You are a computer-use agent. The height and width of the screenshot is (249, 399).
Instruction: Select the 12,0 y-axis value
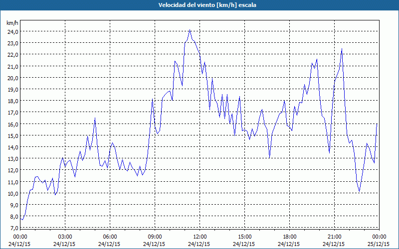(x=13, y=170)
